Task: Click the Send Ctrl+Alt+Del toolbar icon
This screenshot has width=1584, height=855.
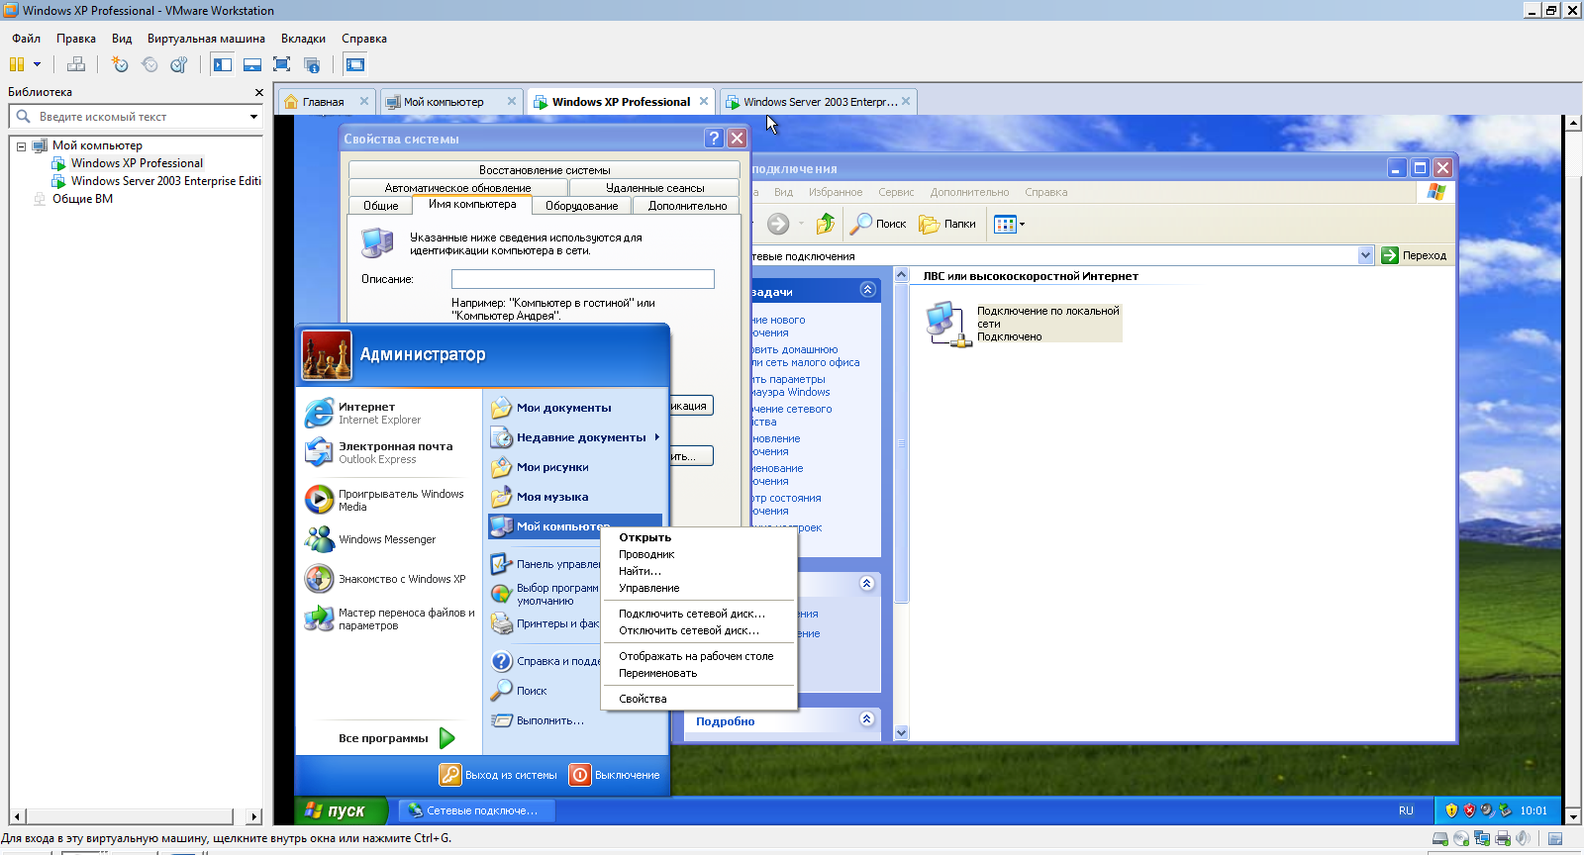Action: coord(76,64)
